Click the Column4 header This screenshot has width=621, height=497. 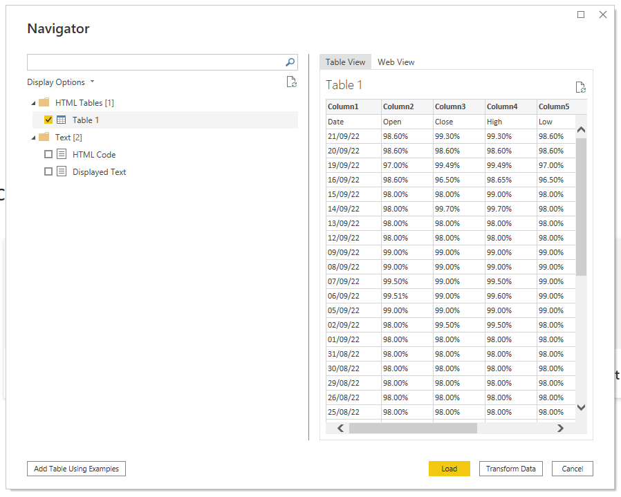511,106
